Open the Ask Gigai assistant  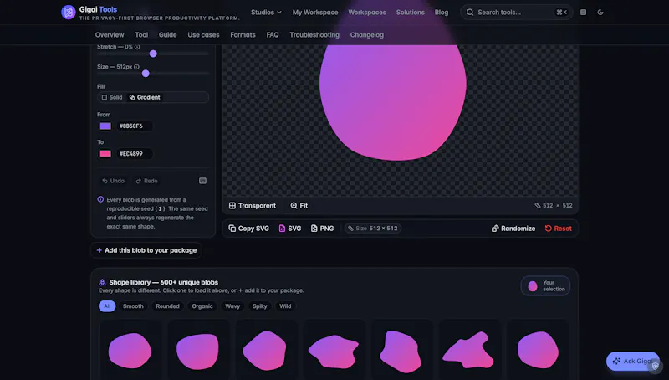[x=633, y=362]
